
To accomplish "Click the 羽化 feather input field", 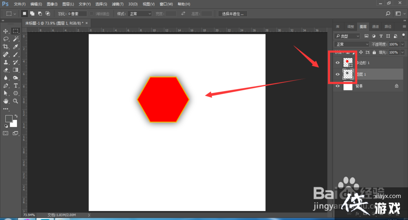I will point(77,13).
